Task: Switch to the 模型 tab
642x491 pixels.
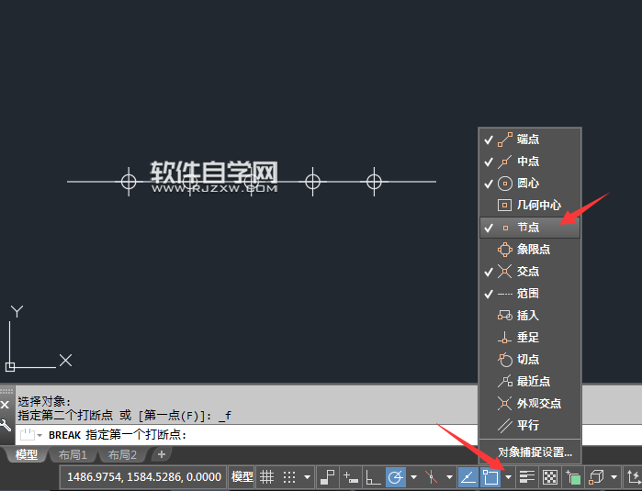Action: click(27, 454)
